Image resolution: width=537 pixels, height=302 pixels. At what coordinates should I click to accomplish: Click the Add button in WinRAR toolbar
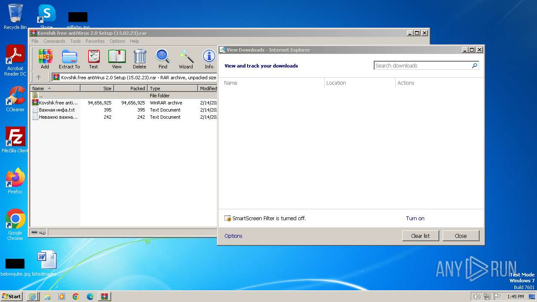[x=45, y=59]
